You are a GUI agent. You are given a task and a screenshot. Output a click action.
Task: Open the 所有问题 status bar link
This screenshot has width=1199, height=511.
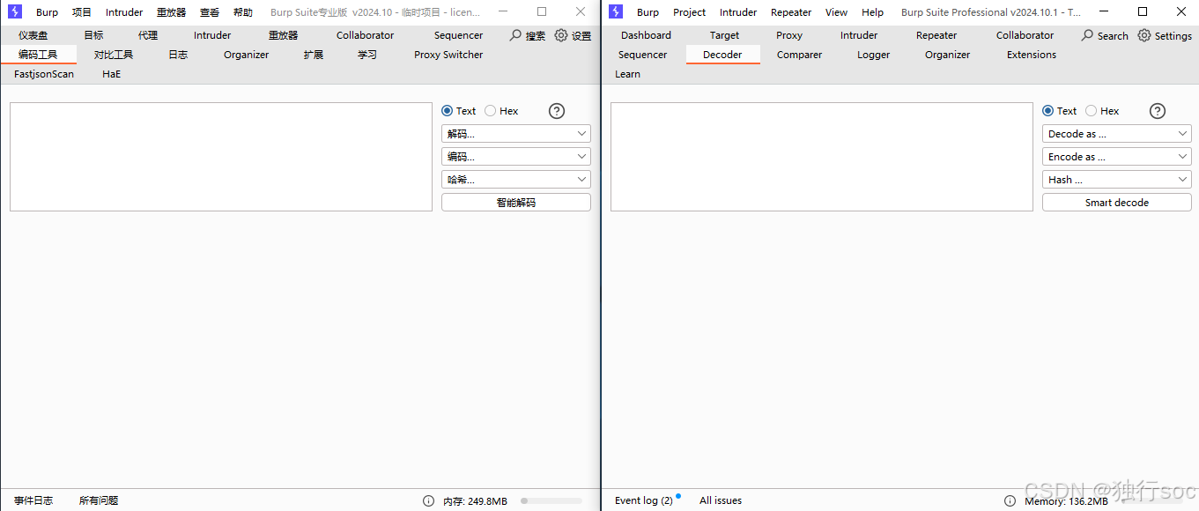pyautogui.click(x=99, y=500)
